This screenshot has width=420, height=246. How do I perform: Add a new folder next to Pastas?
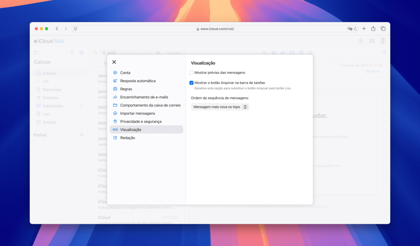click(x=82, y=135)
